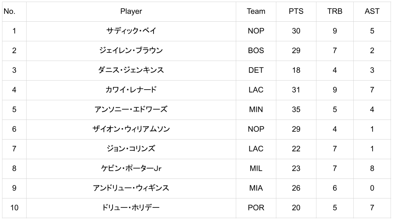This screenshot has height=221, width=393.
Task: Click on ザイオン・ウィリアムソン
Action: tap(131, 129)
